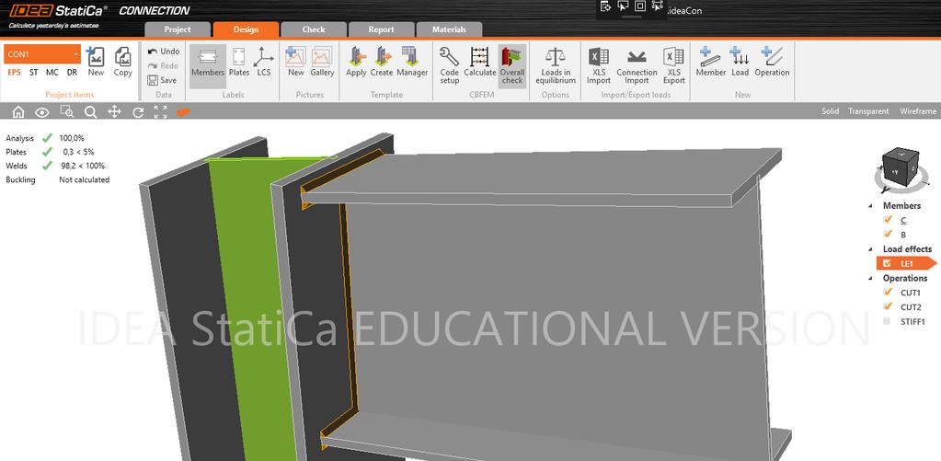Select DR analysis type
941x461 pixels.
(72, 72)
